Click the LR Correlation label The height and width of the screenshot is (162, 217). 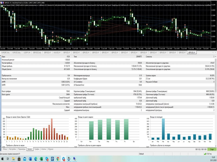[x=78, y=82]
